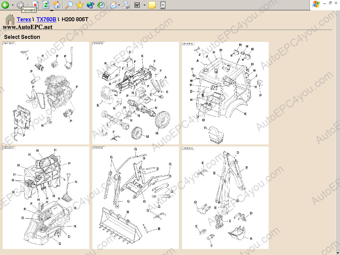340x255 pixels.
Task: Expand the Back button history dropdown arrow
Action: tap(13, 5)
